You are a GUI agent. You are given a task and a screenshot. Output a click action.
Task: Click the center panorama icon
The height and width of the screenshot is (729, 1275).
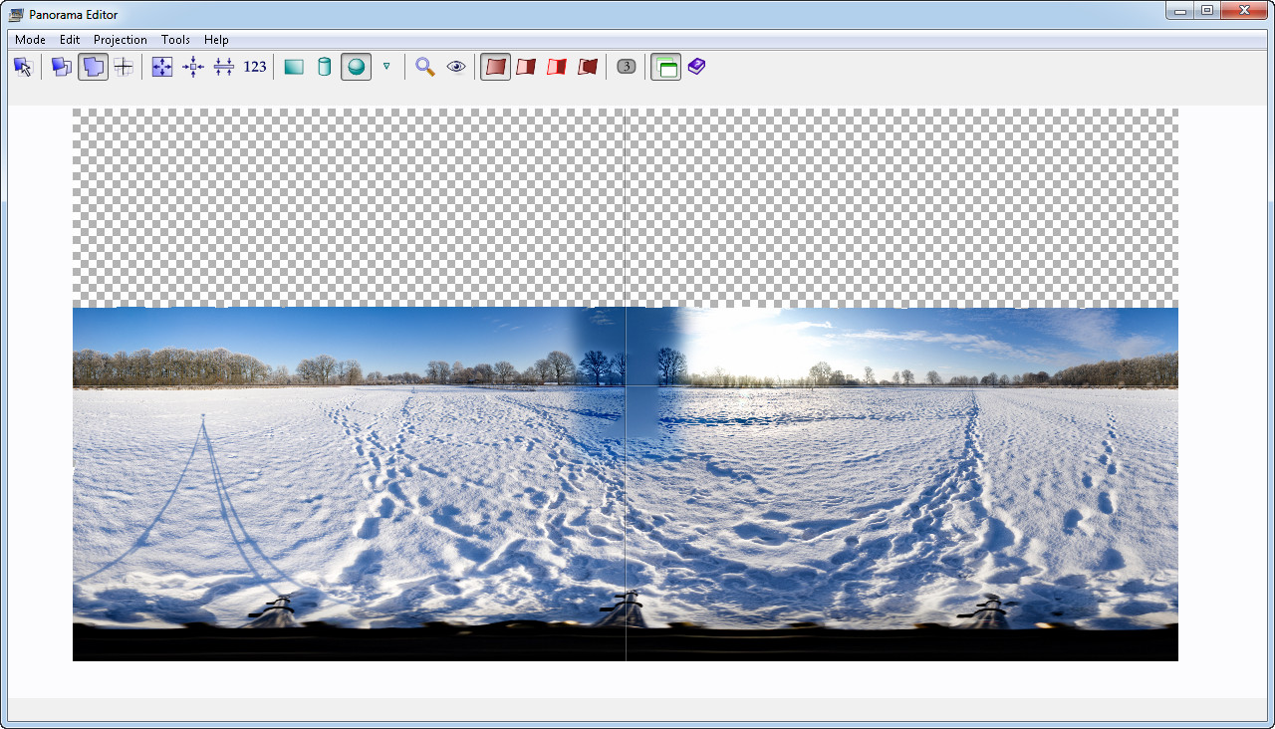[193, 67]
